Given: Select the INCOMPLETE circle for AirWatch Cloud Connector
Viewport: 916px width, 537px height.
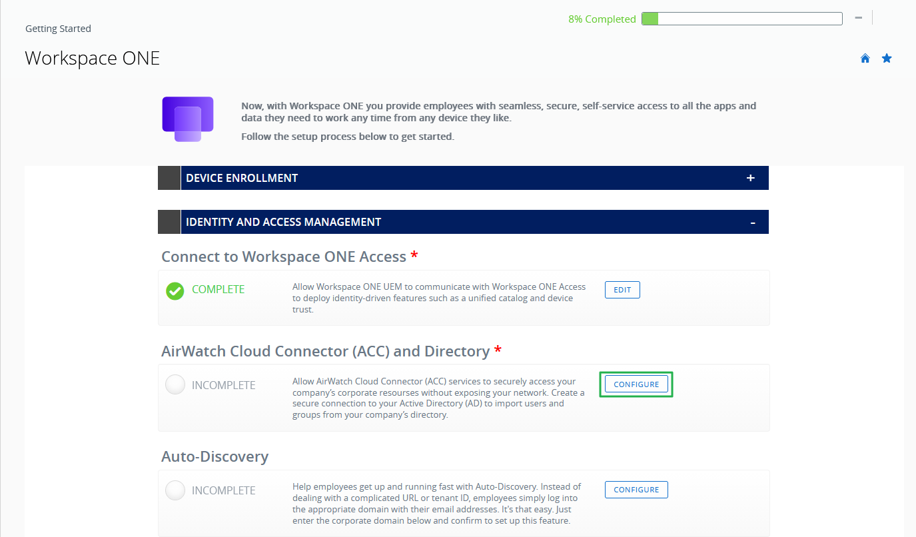Looking at the screenshot, I should [175, 384].
